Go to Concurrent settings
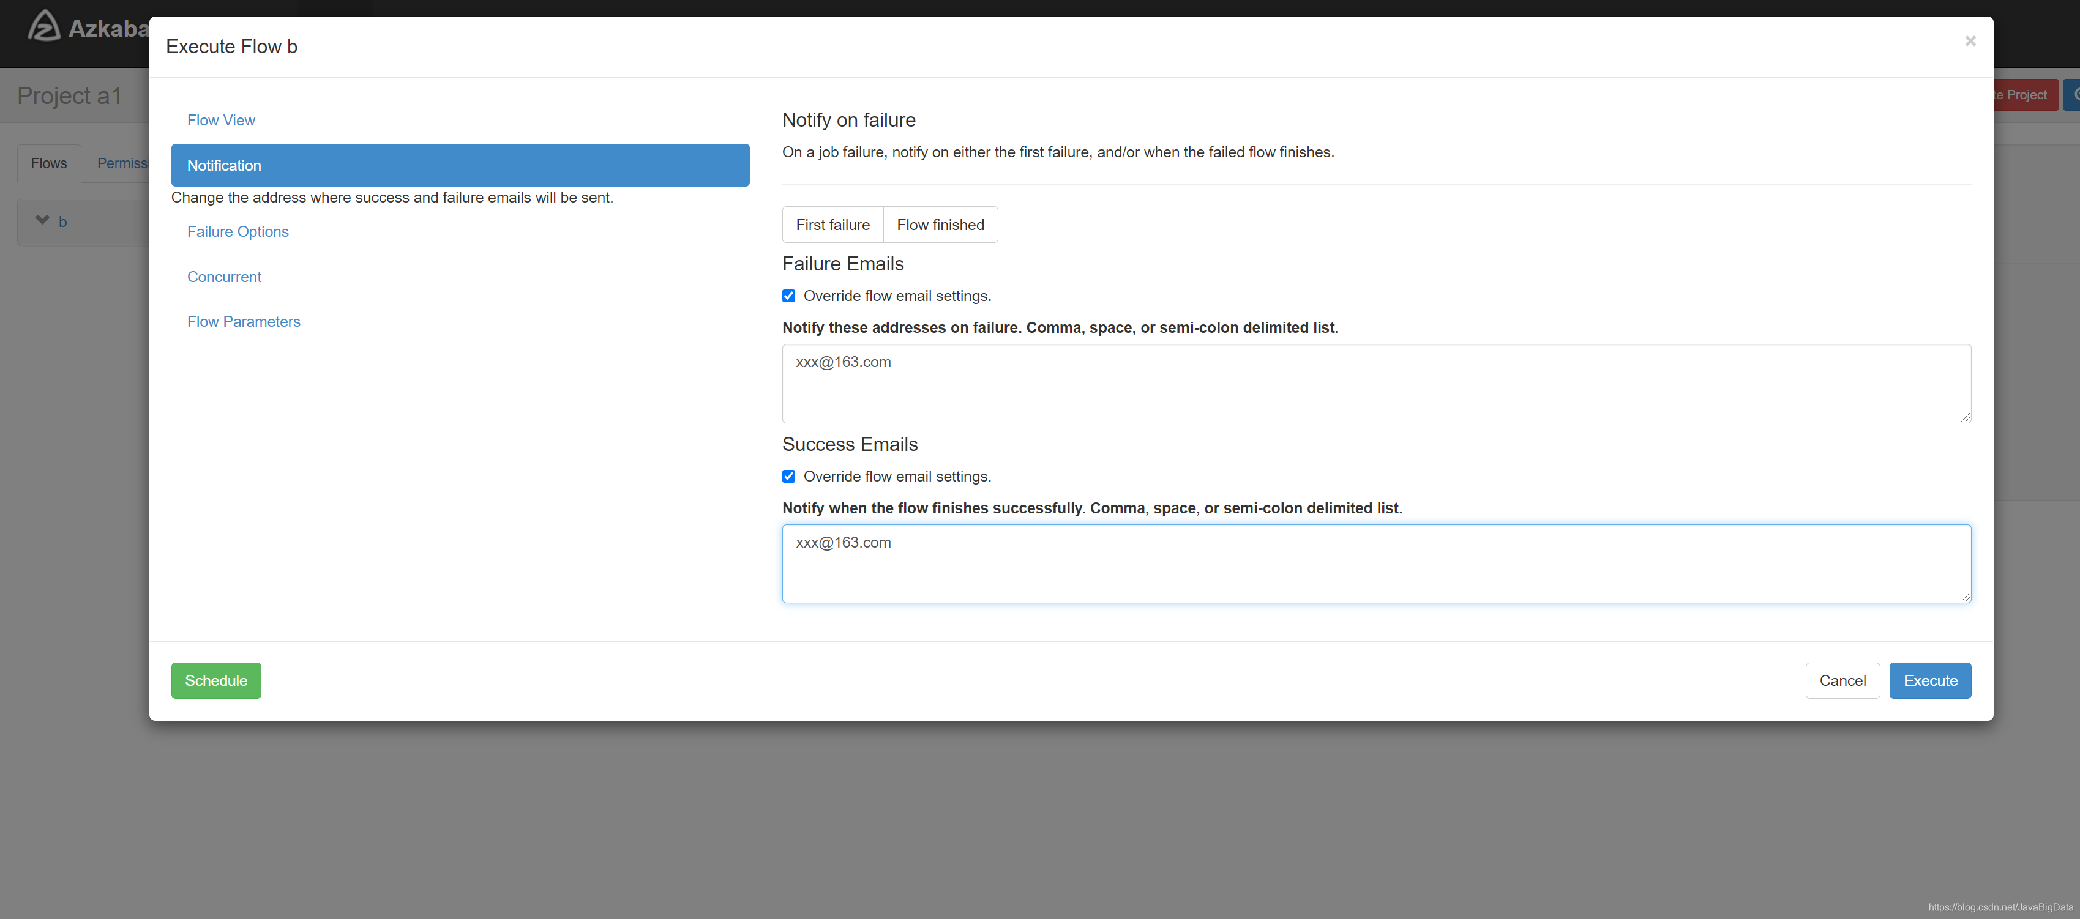Image resolution: width=2080 pixels, height=919 pixels. [223, 277]
